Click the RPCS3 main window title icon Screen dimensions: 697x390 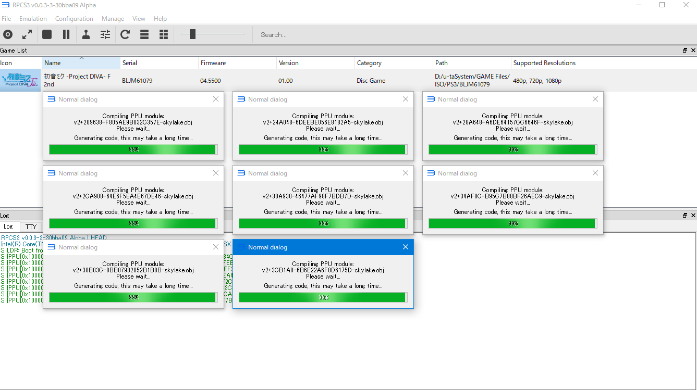[x=5, y=5]
